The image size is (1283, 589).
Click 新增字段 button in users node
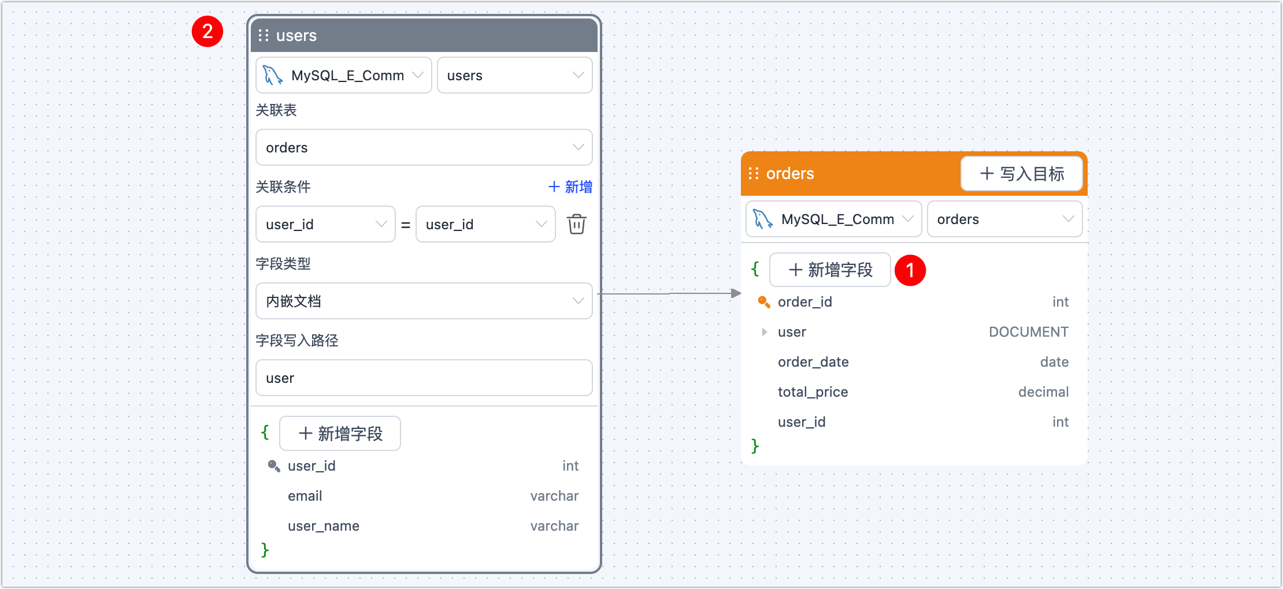(x=340, y=434)
